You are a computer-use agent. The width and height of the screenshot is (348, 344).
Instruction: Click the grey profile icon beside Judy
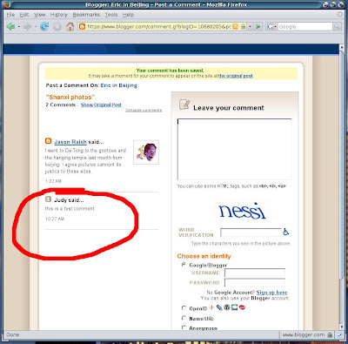click(48, 199)
